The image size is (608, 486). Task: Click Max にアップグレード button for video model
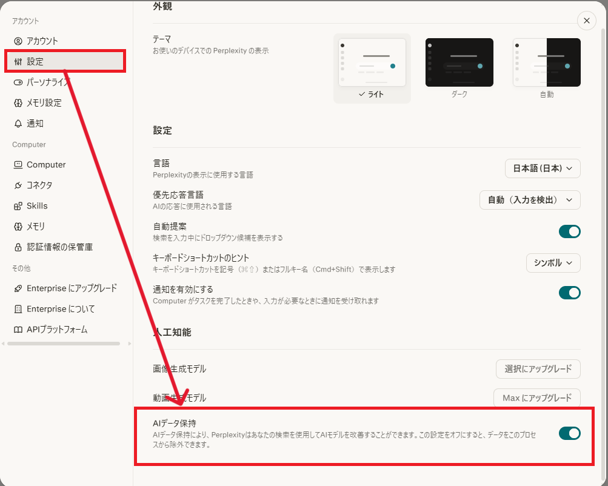click(536, 398)
